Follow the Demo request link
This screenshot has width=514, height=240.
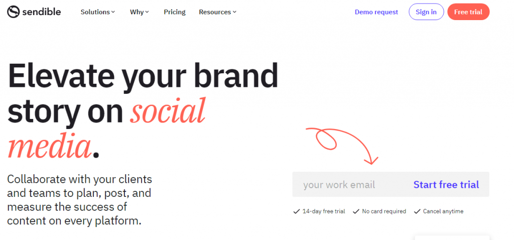[x=376, y=12]
